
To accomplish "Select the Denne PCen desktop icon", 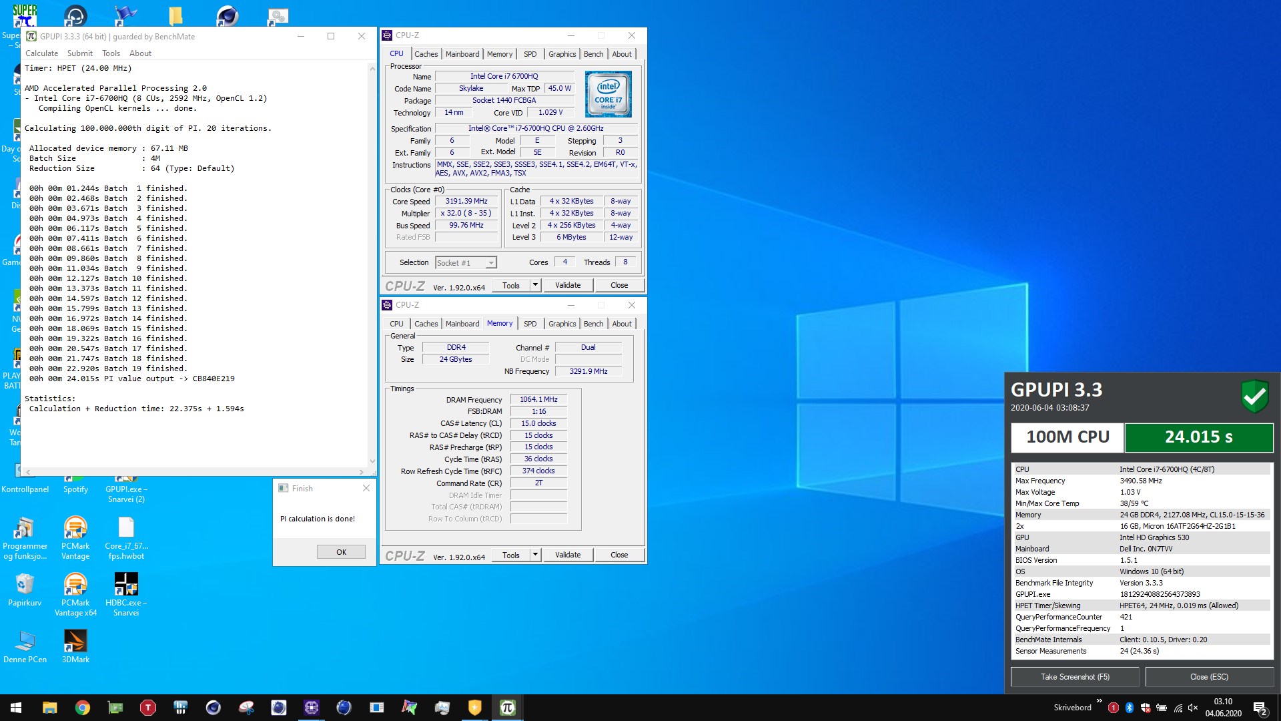I will click(x=25, y=646).
